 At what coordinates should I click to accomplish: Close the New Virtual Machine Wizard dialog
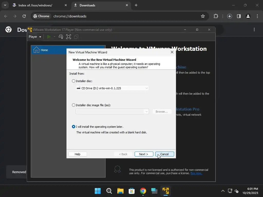coord(172,52)
